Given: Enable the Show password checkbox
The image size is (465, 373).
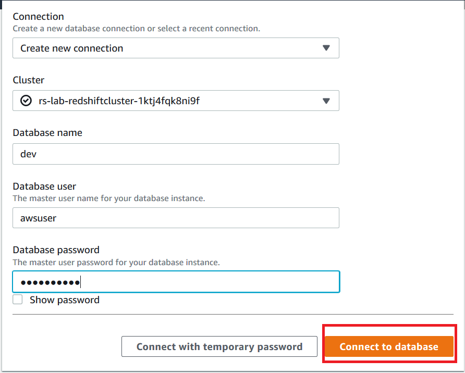Looking at the screenshot, I should point(18,300).
